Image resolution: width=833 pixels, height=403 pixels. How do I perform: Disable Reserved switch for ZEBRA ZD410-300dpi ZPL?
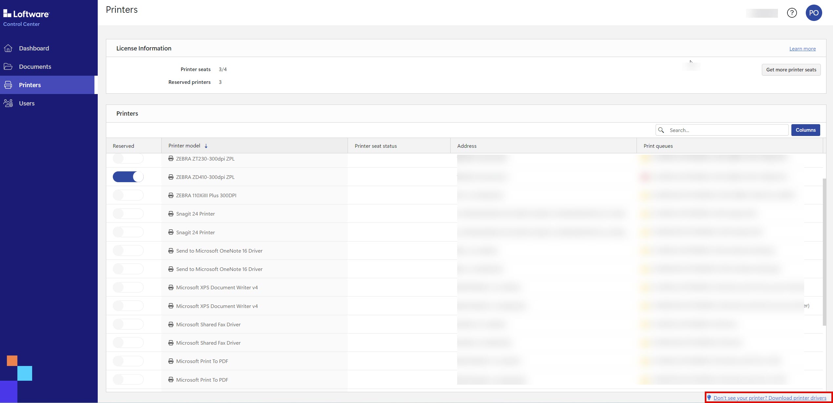pos(128,177)
